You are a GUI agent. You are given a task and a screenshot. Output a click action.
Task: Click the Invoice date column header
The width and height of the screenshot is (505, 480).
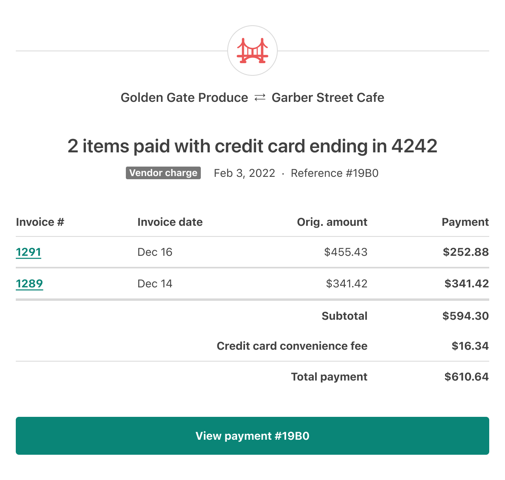170,222
